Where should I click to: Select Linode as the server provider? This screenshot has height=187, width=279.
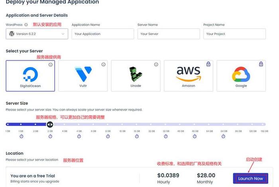[136, 76]
